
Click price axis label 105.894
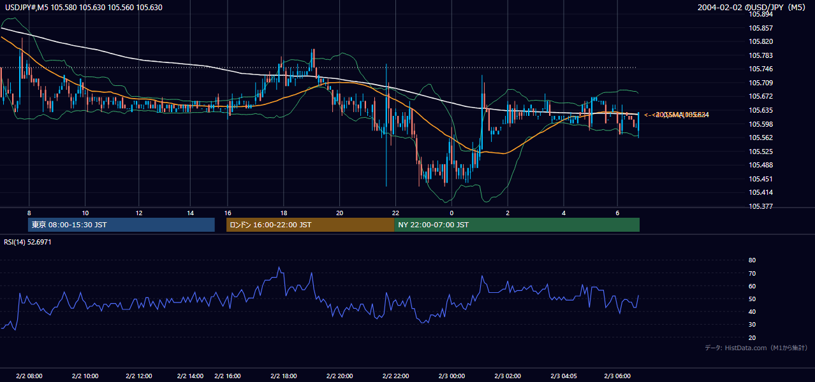tap(761, 15)
